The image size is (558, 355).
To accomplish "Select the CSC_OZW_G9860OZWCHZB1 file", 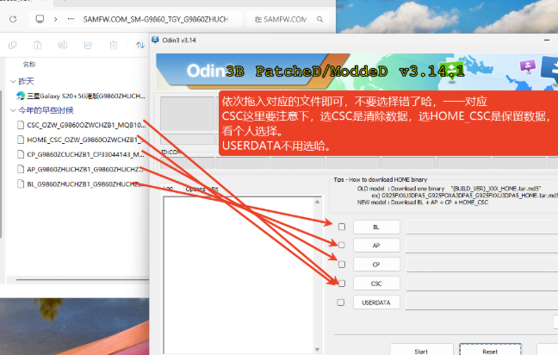I will coord(82,125).
